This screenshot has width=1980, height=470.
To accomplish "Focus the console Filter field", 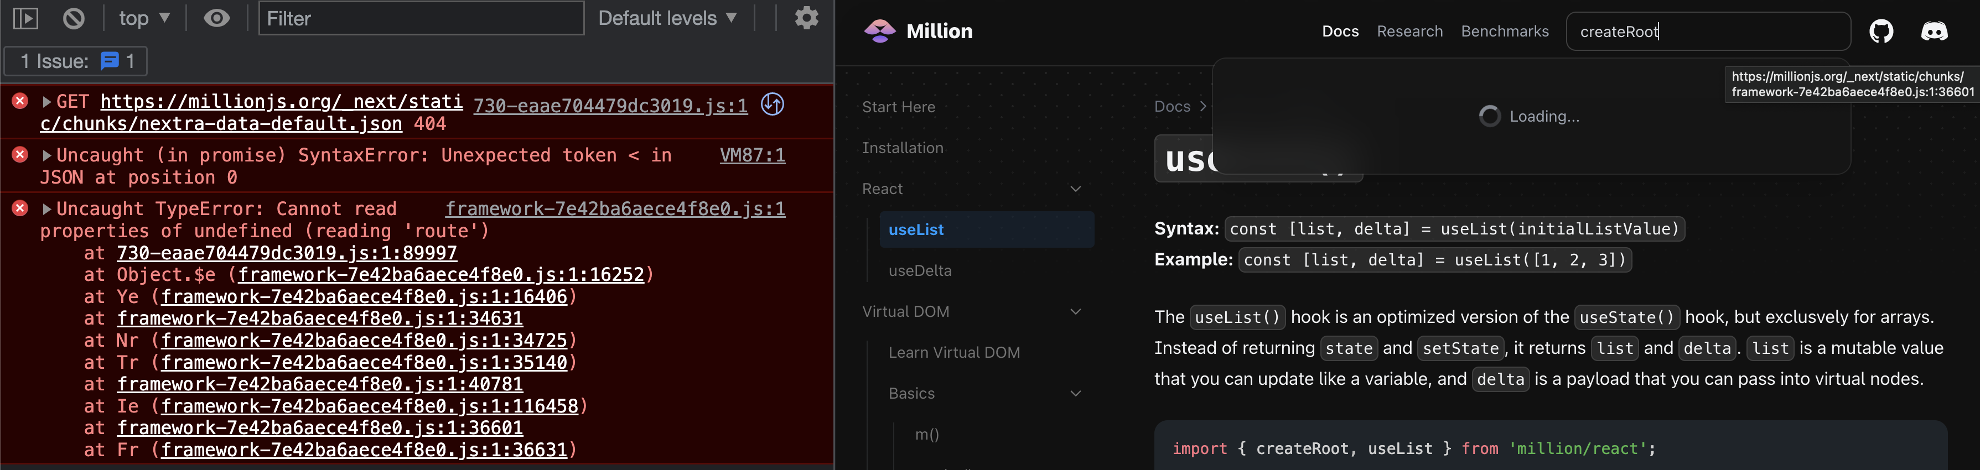I will (421, 18).
